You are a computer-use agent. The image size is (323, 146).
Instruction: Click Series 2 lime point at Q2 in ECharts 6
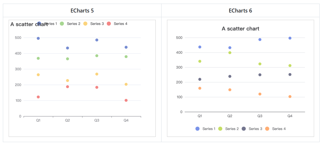point(230,53)
